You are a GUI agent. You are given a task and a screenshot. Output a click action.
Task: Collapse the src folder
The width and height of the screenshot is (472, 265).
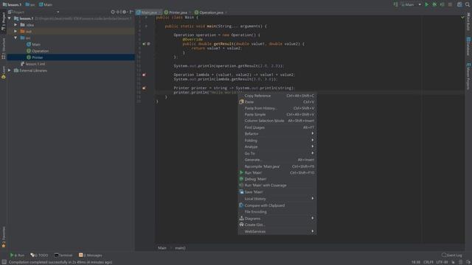15,38
